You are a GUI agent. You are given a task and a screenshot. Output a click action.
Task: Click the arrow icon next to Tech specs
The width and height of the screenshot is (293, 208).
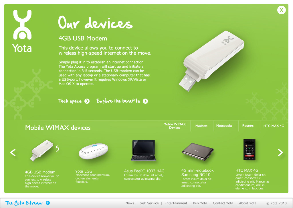pyautogui.click(x=87, y=101)
